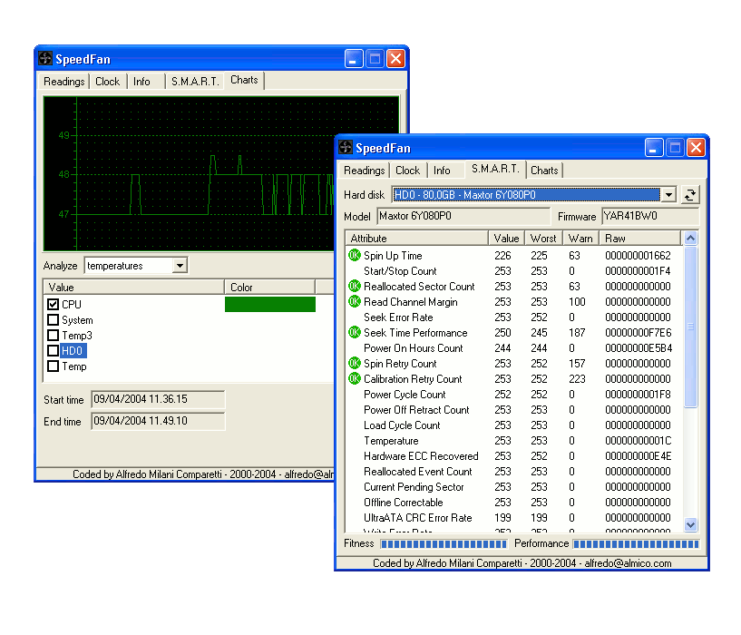741x635 pixels.
Task: Click the Model field showing Maxtor 6Y080P0
Action: coord(463,216)
